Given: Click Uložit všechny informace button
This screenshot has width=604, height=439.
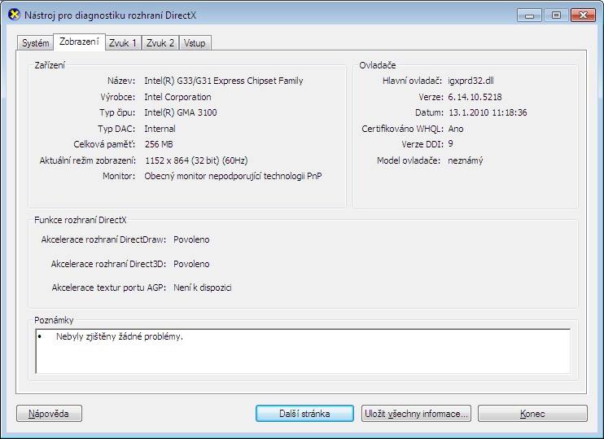Looking at the screenshot, I should [x=416, y=414].
